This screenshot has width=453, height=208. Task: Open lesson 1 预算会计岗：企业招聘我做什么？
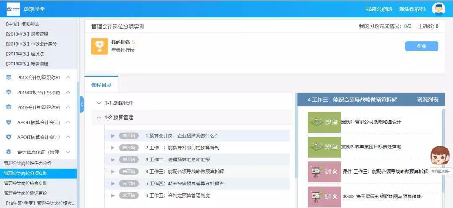(x=181, y=136)
